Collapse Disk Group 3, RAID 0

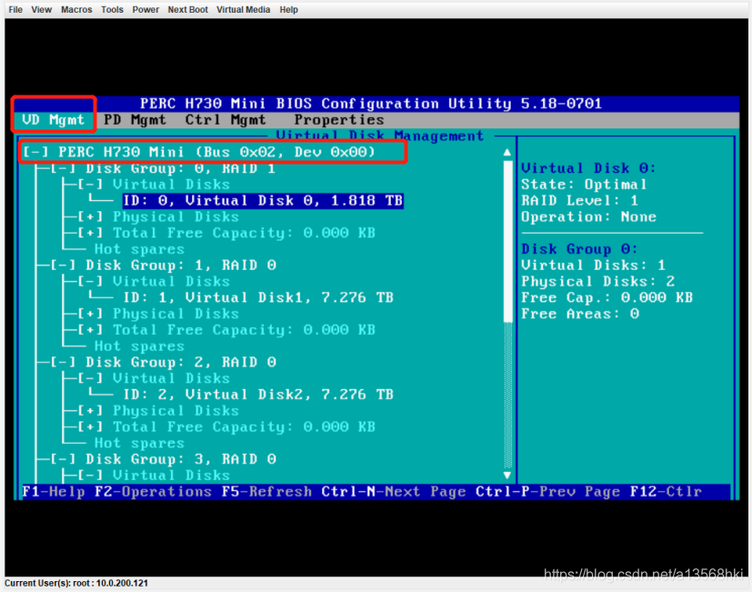(63, 459)
